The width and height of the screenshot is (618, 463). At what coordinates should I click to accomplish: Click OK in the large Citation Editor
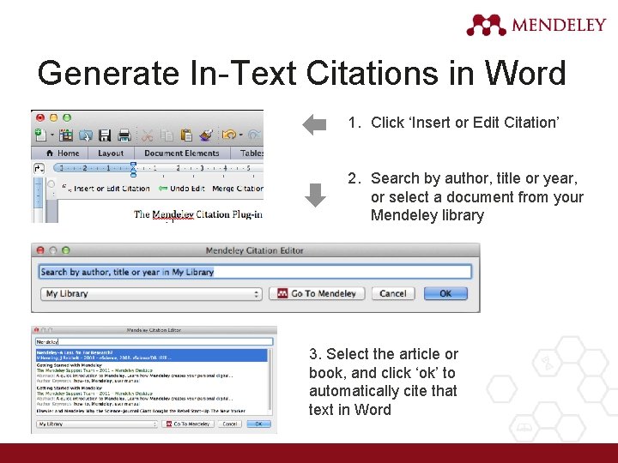445,294
